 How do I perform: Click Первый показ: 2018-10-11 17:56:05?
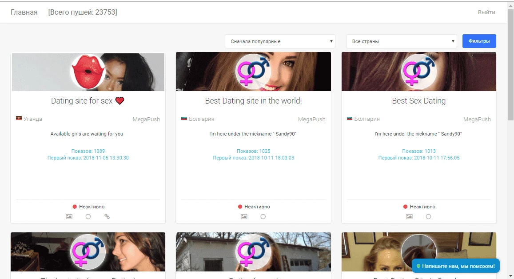418,158
